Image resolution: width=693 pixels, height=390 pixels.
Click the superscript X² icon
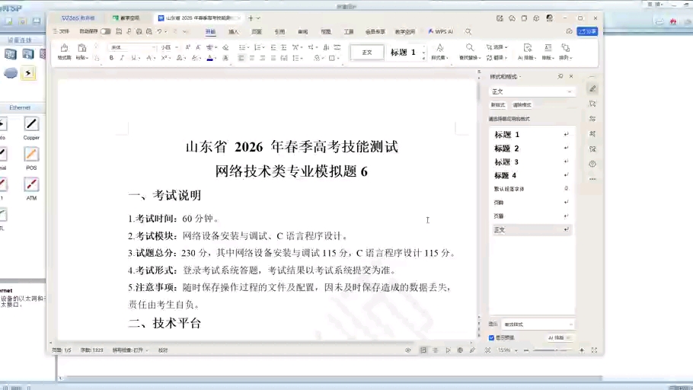pyautogui.click(x=164, y=58)
